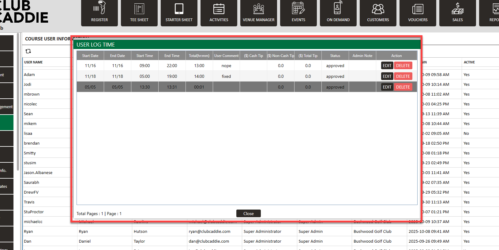The width and height of the screenshot is (499, 250).
Task: Delete the 11/18 log time entry
Action: tap(403, 76)
